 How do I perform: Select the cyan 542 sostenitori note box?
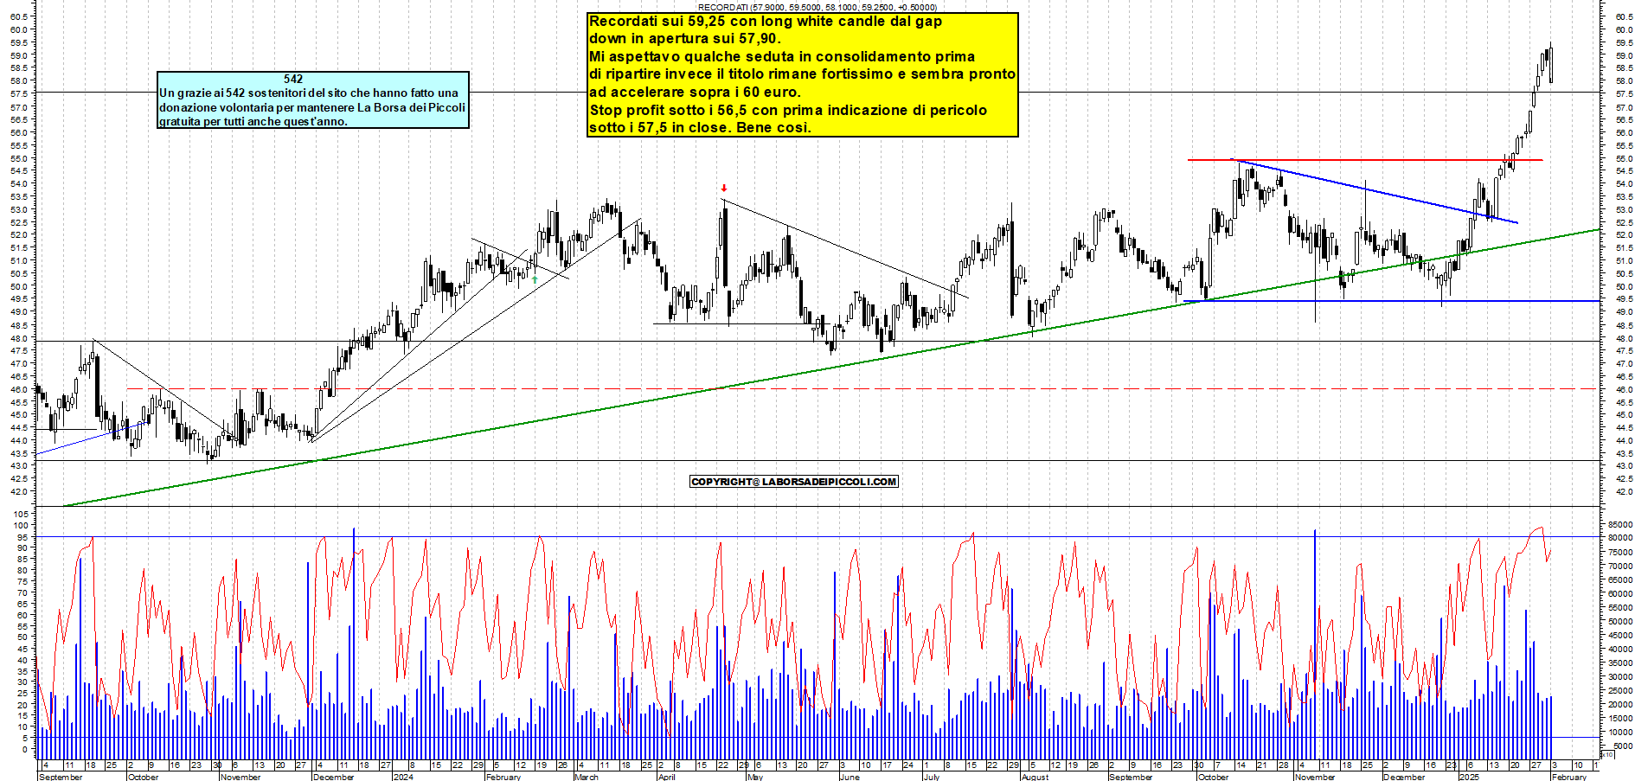pos(313,99)
